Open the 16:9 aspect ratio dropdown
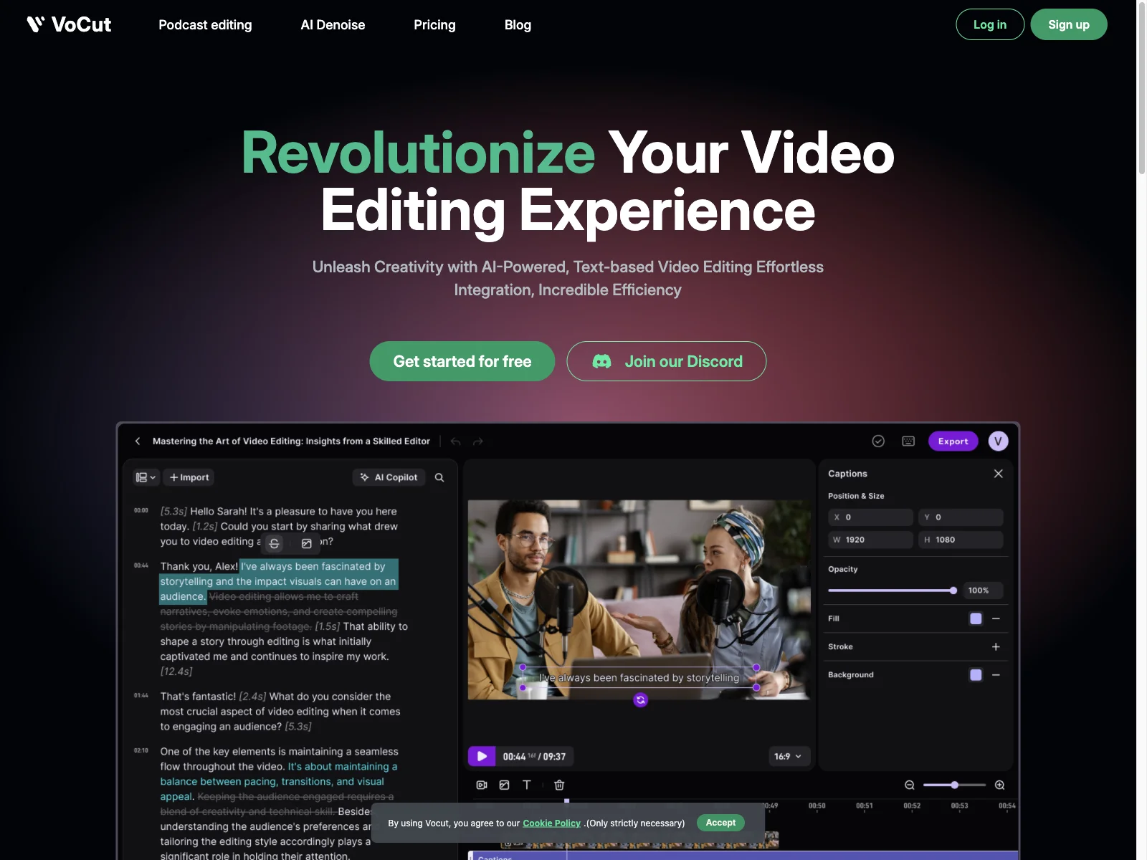Image resolution: width=1147 pixels, height=860 pixels. click(x=788, y=756)
